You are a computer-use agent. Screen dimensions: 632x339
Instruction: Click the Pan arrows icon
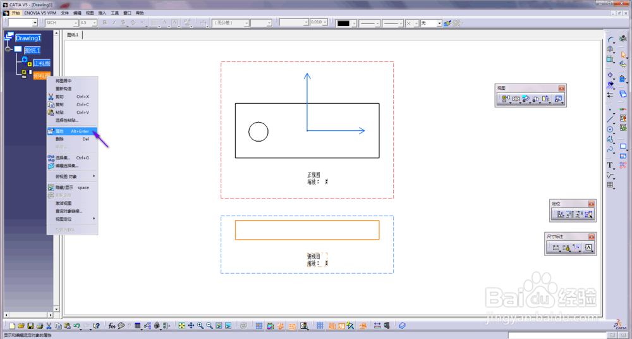coord(191,326)
